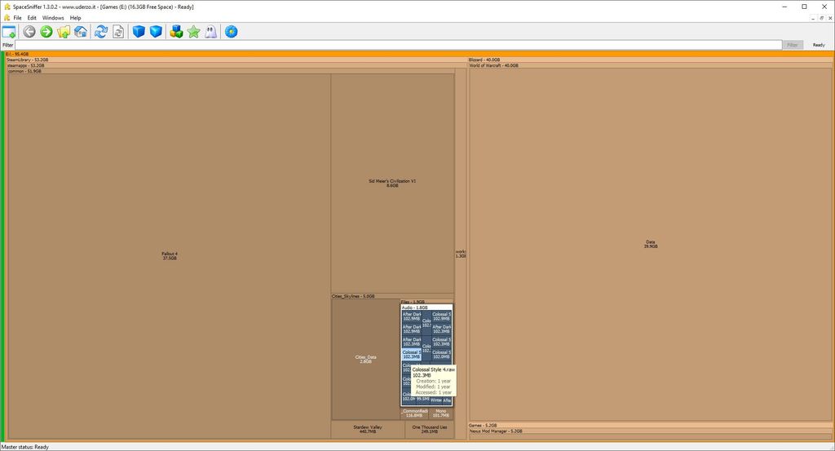Image resolution: width=835 pixels, height=451 pixels.
Task: Toggle unknown space display, ghost icon
Action: (210, 32)
